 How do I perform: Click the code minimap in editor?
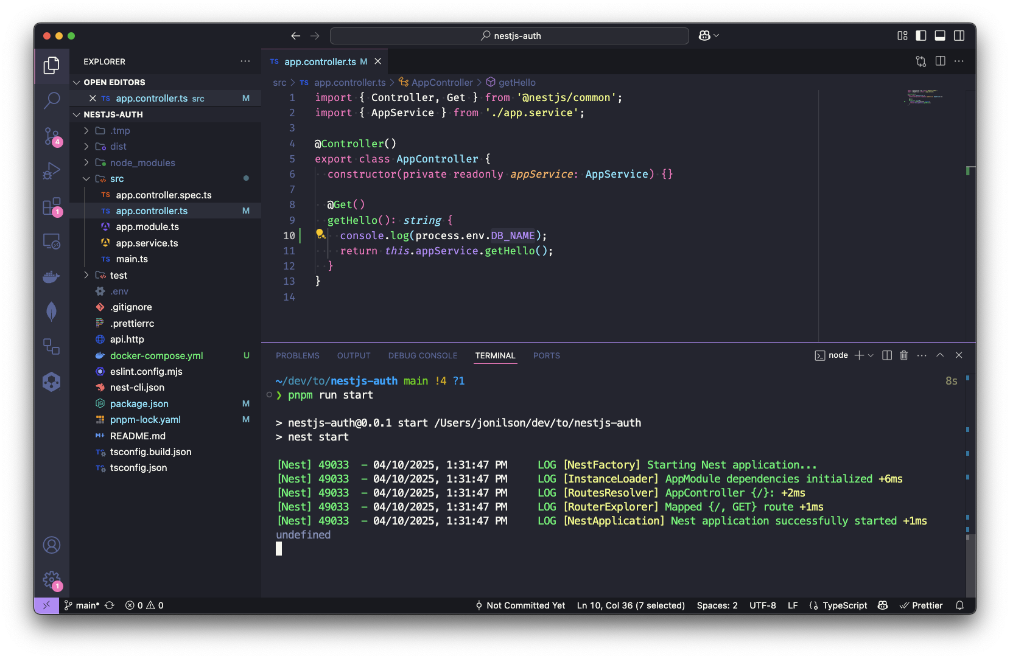(925, 97)
